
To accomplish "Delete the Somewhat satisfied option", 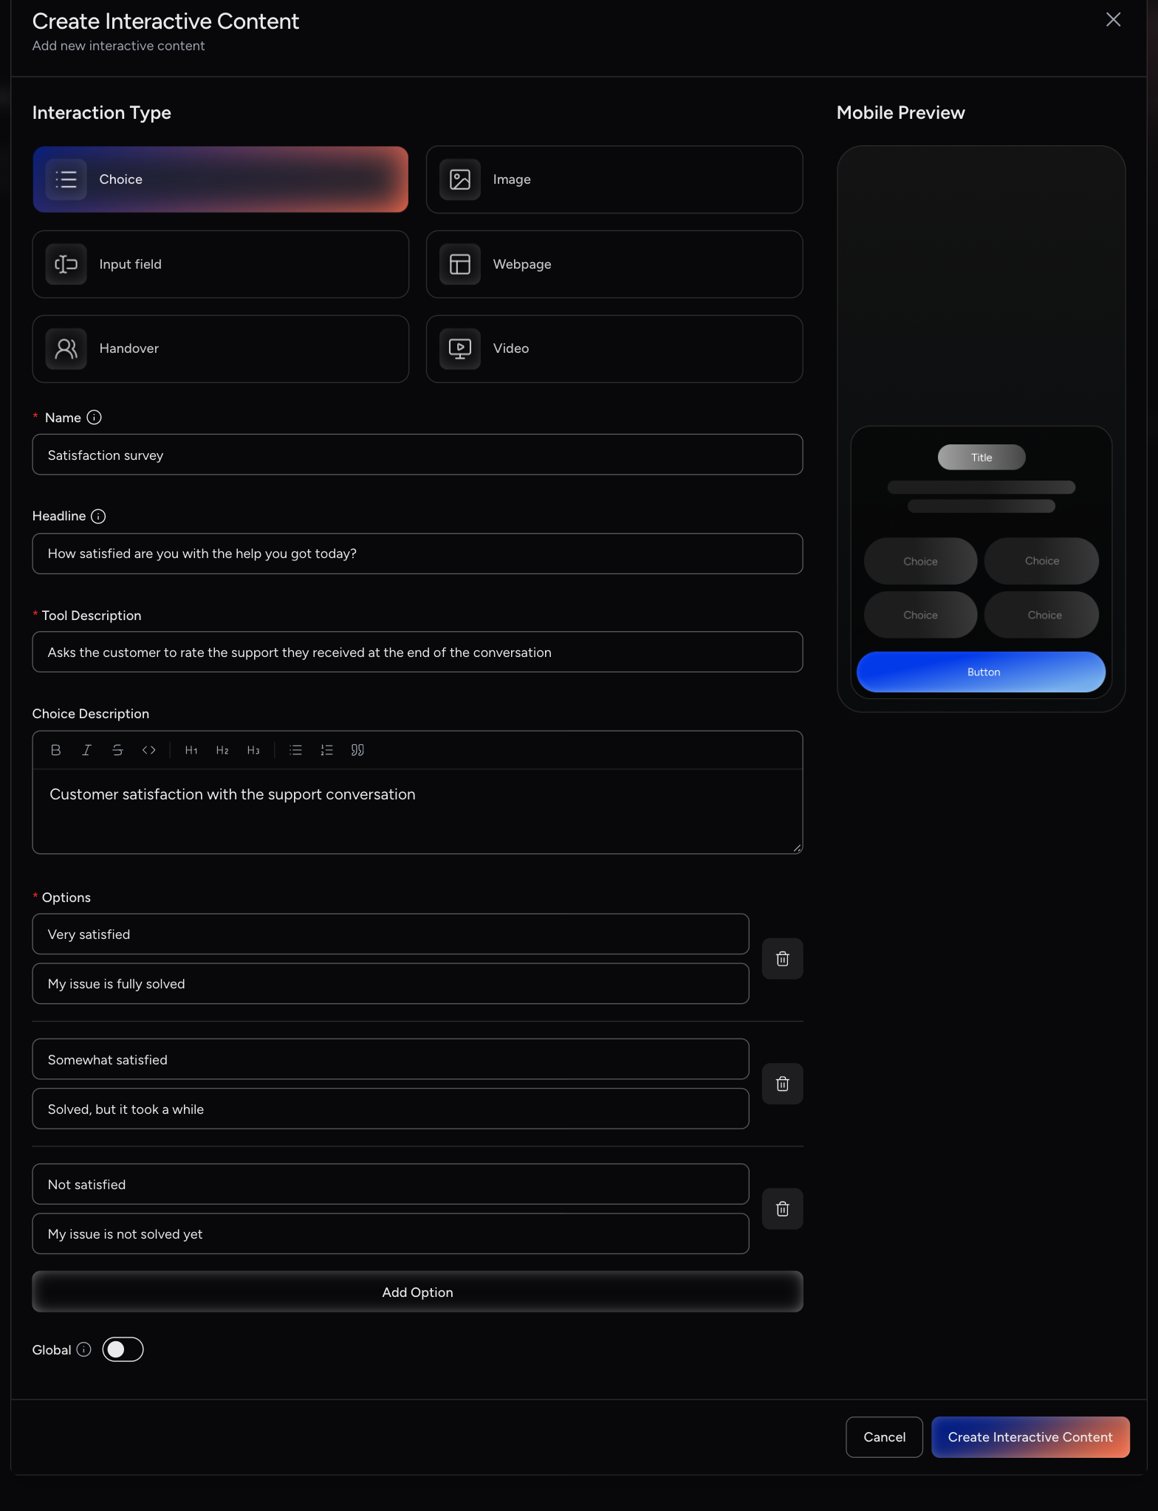I will tap(782, 1084).
